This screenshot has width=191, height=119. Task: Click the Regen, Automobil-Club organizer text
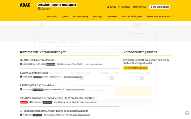coord(54,89)
